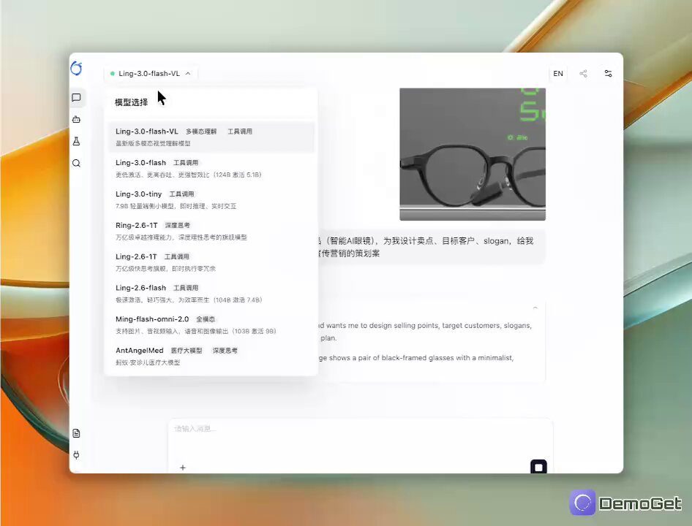
Task: Collapse the Ling-3.0-flash-VL model dropdown
Action: 151,74
